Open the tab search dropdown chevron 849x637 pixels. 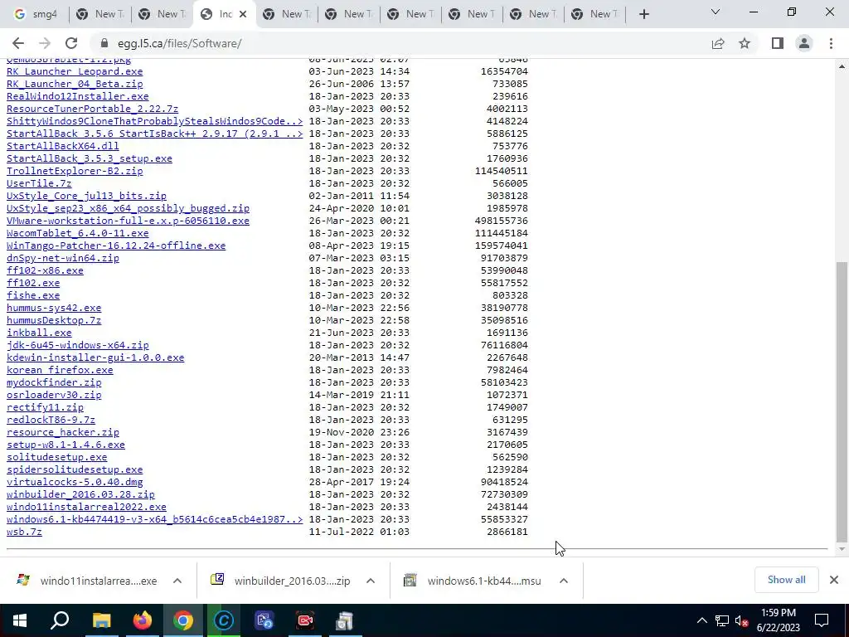pos(716,12)
